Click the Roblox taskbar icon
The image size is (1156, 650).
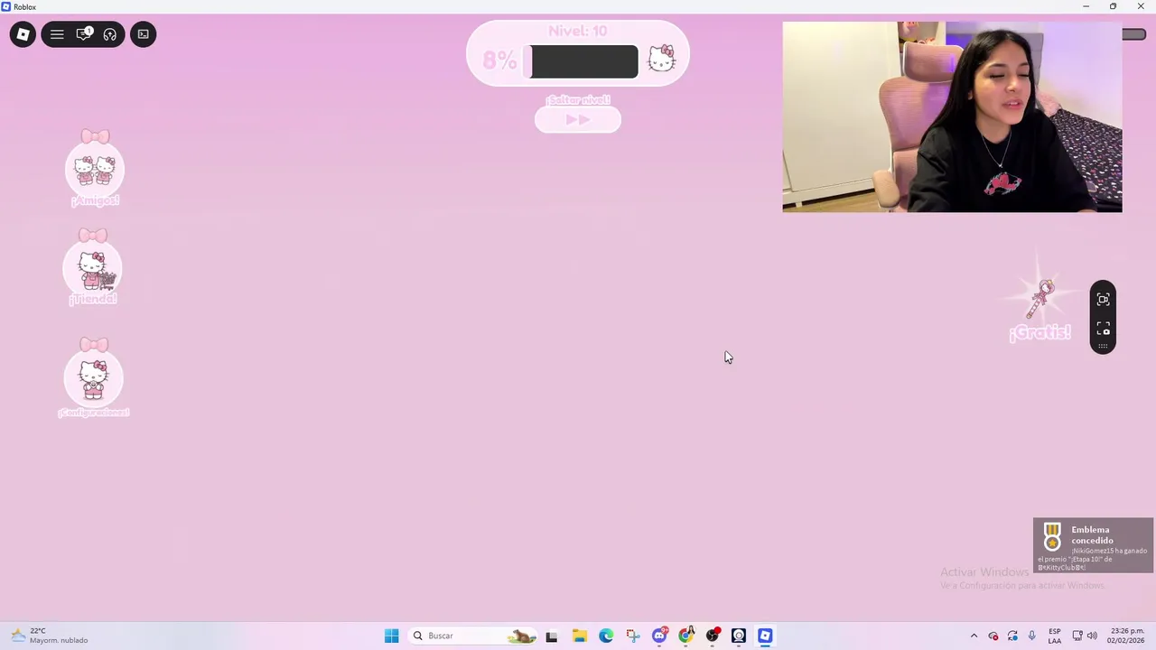click(x=765, y=636)
